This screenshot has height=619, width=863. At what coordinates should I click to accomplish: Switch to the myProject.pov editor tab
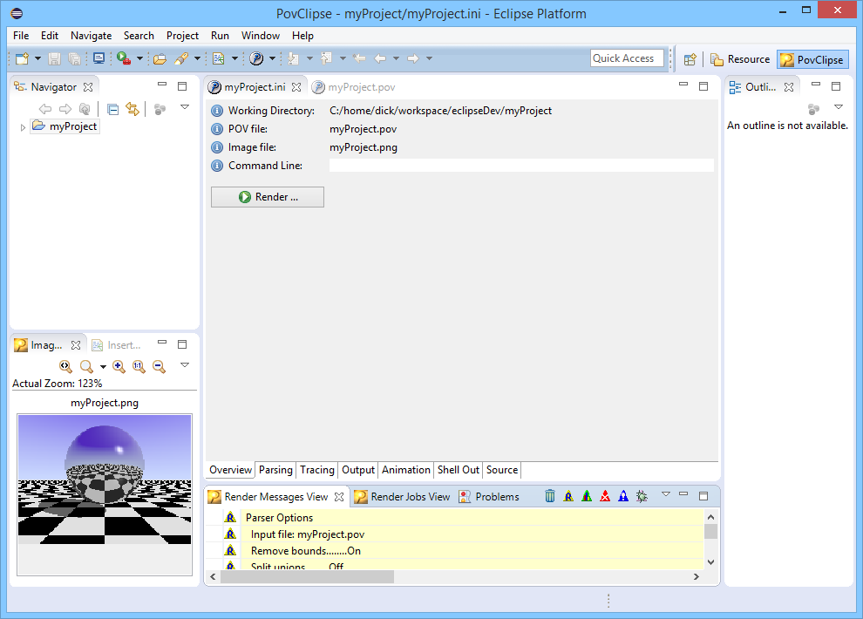click(353, 87)
